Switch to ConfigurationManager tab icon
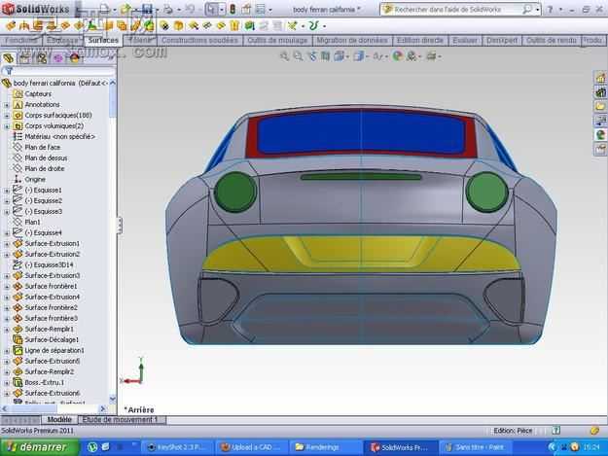Image resolution: width=608 pixels, height=456 pixels. pos(42,58)
